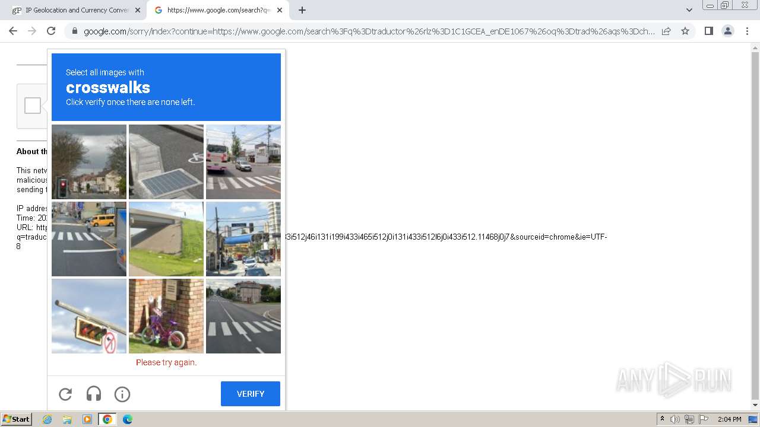Open captcha help info icon
Image resolution: width=760 pixels, height=427 pixels.
(122, 394)
